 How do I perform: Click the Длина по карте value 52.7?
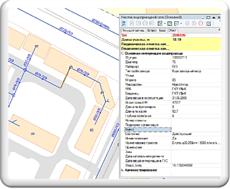(175, 111)
